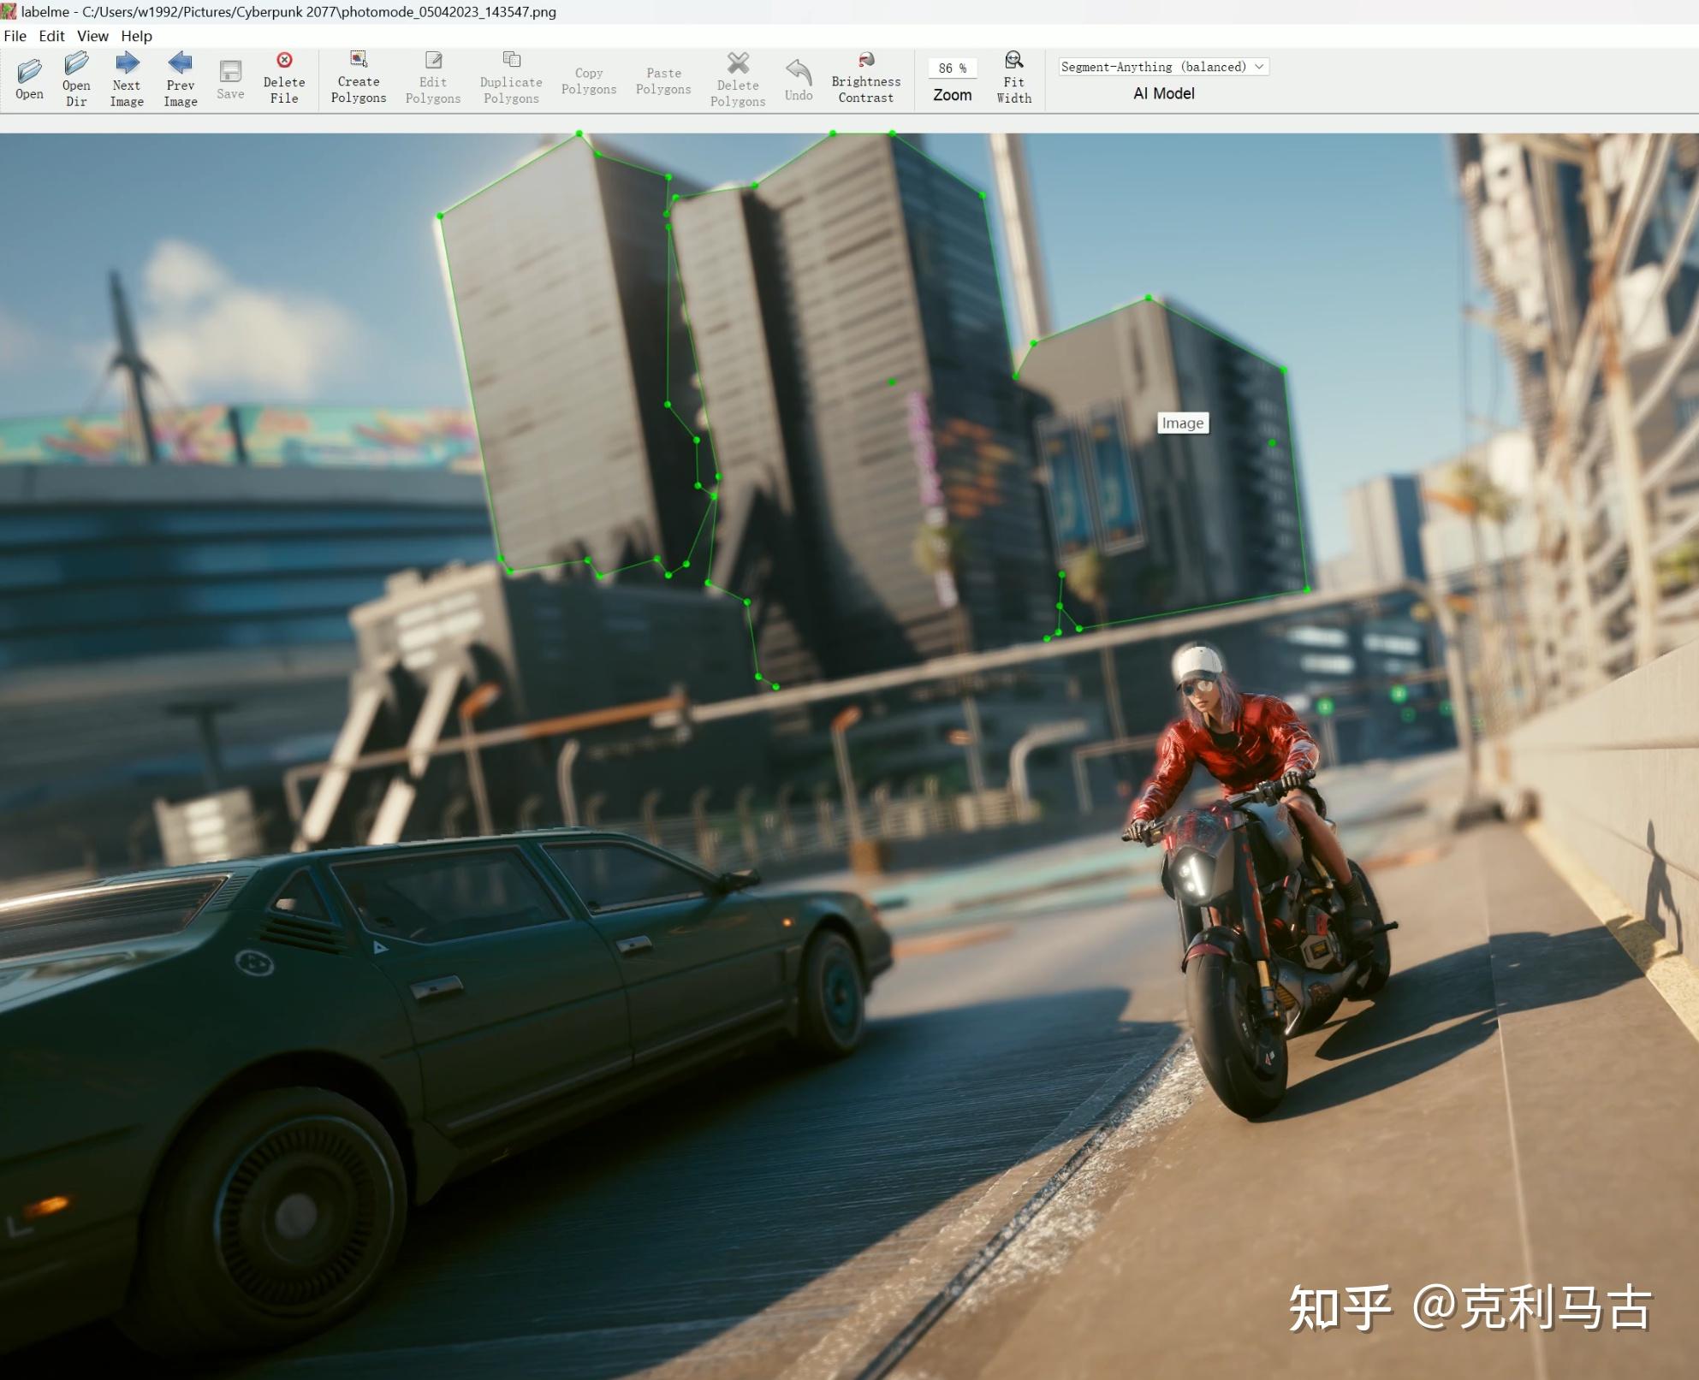1699x1380 pixels.
Task: Expand the Segment-Anything AI Model dropdown
Action: 1162,67
